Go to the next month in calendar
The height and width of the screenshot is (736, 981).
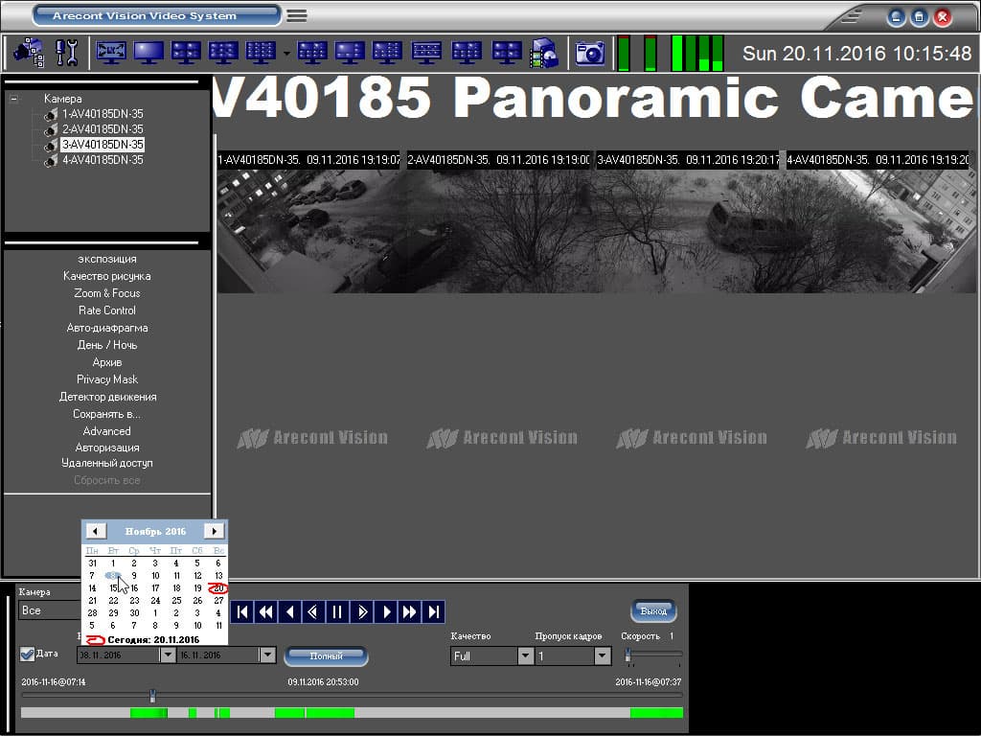point(214,531)
